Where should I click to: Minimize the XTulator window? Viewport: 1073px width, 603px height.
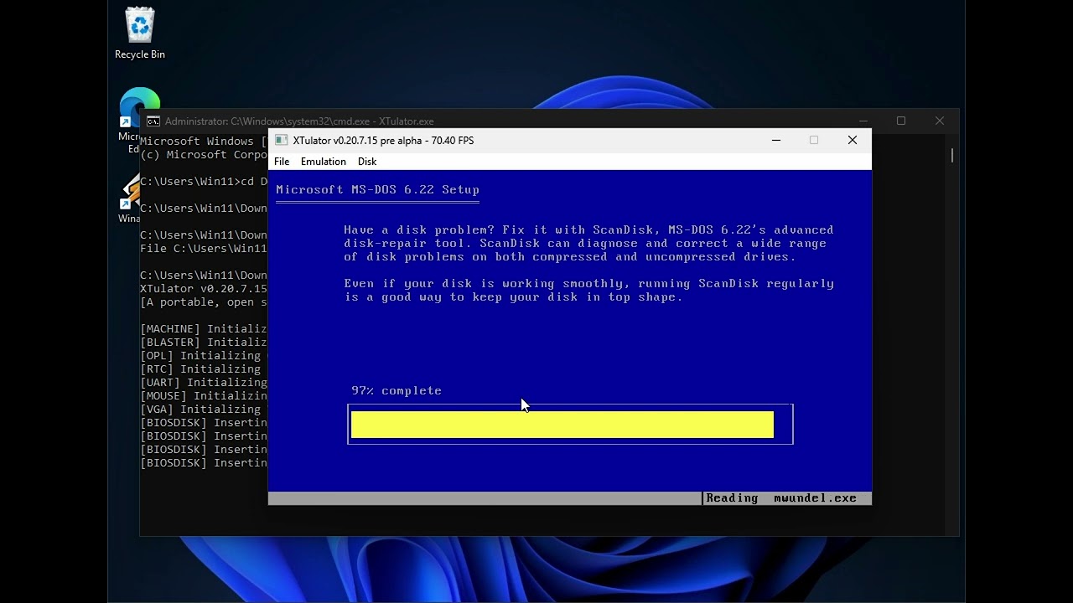(775, 140)
